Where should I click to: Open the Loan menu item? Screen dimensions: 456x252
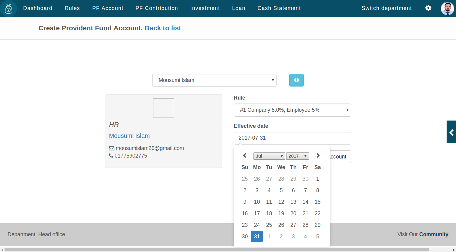(x=239, y=8)
